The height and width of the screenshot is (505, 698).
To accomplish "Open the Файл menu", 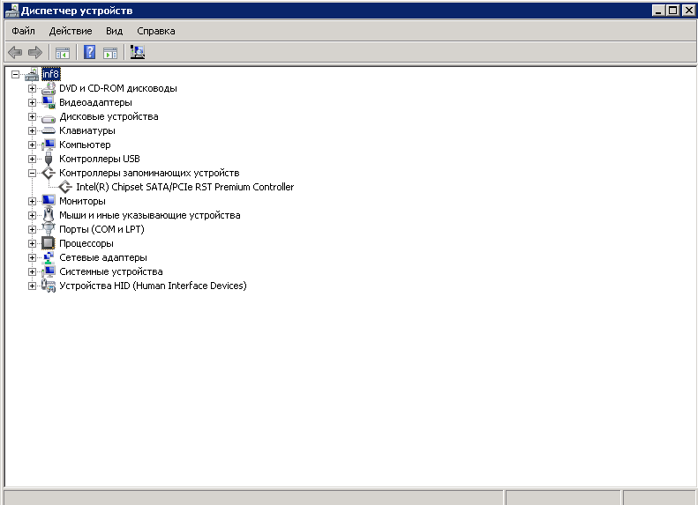I will click(23, 31).
